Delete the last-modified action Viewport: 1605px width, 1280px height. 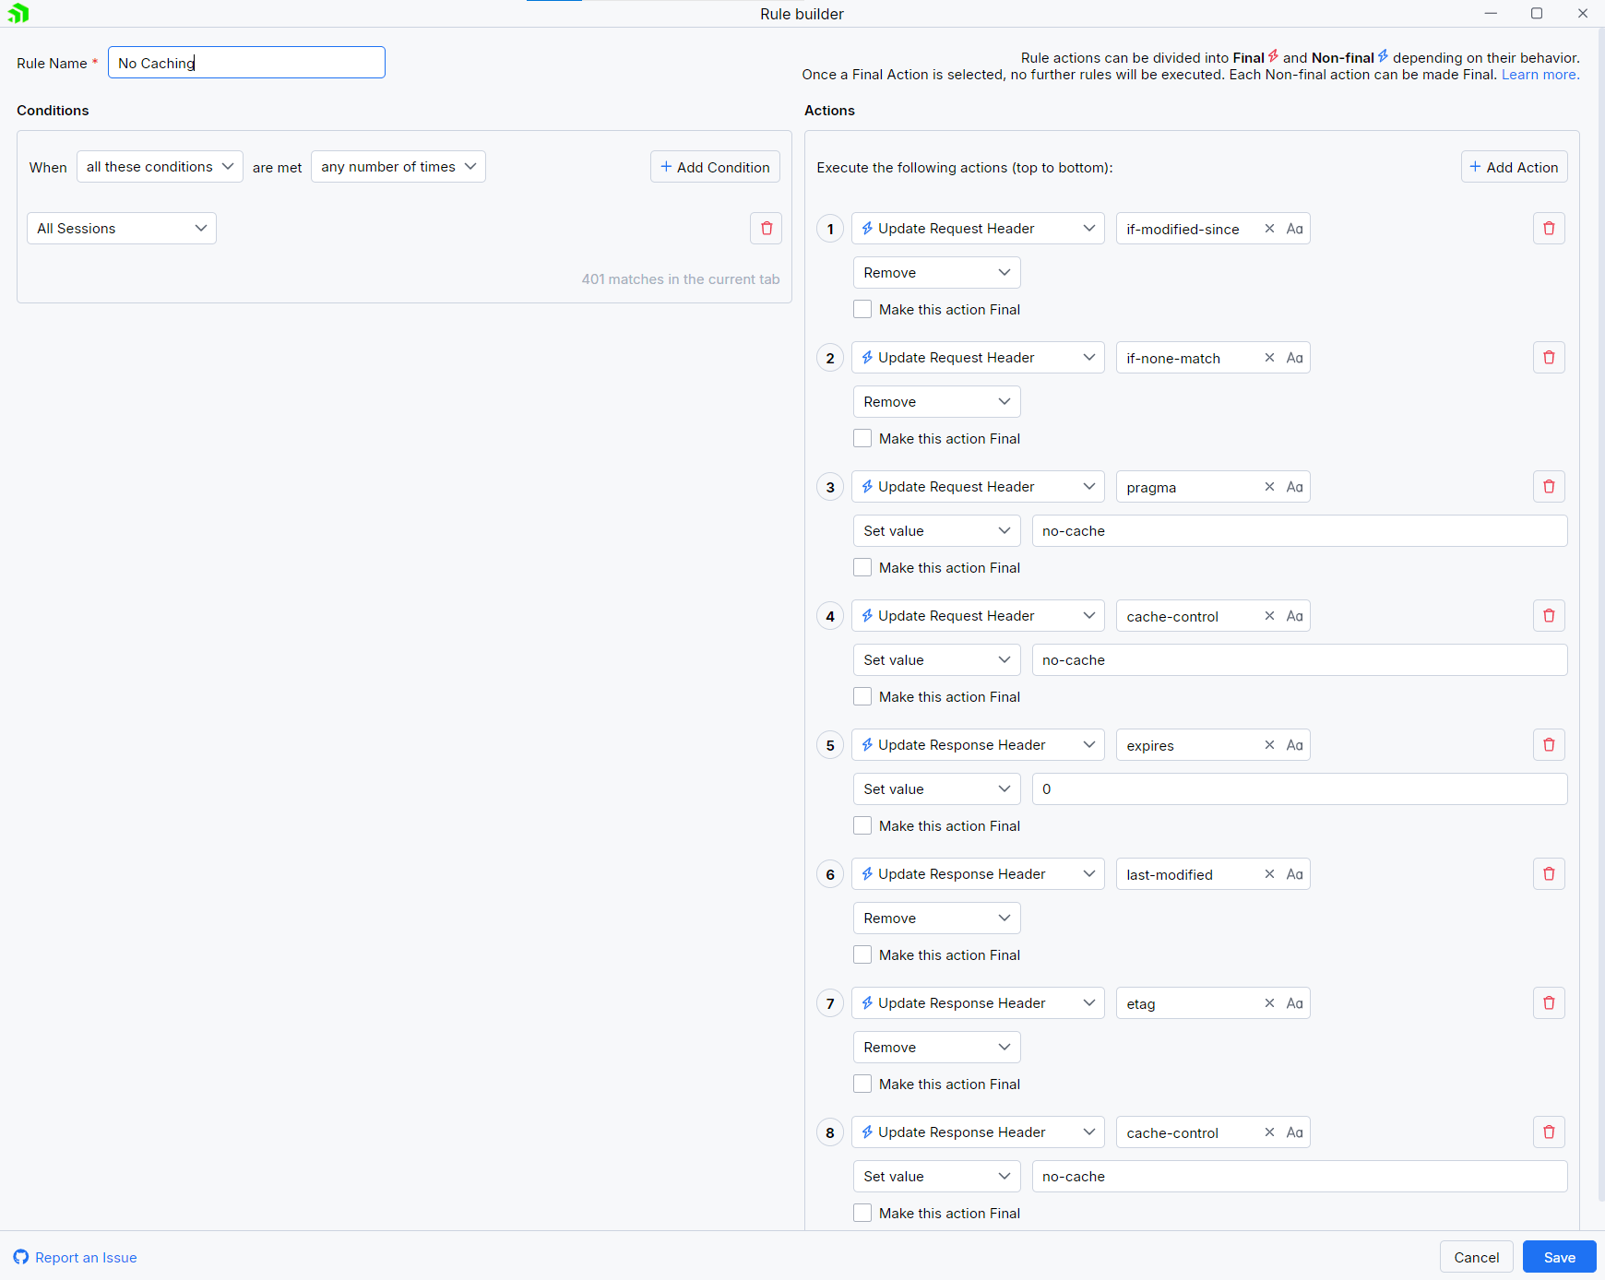click(x=1549, y=873)
